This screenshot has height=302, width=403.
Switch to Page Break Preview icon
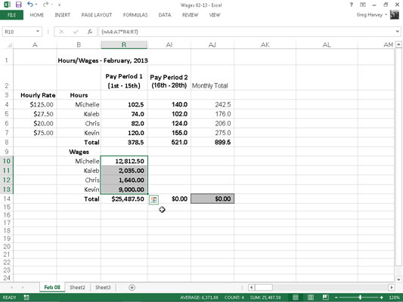coord(325,297)
